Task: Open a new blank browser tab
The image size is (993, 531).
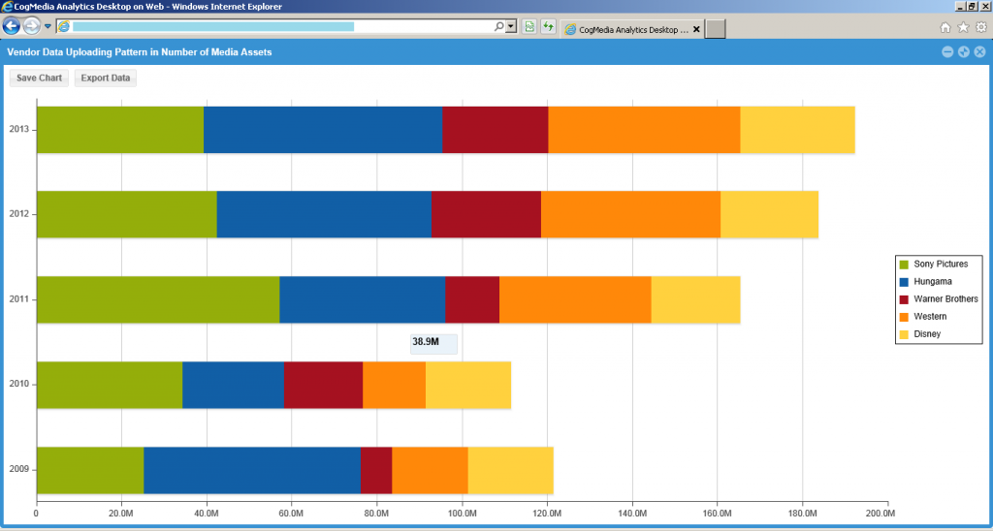Action: (716, 29)
